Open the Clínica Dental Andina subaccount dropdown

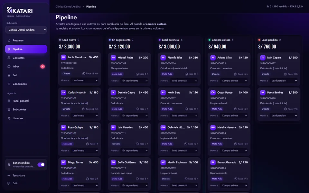point(26,30)
